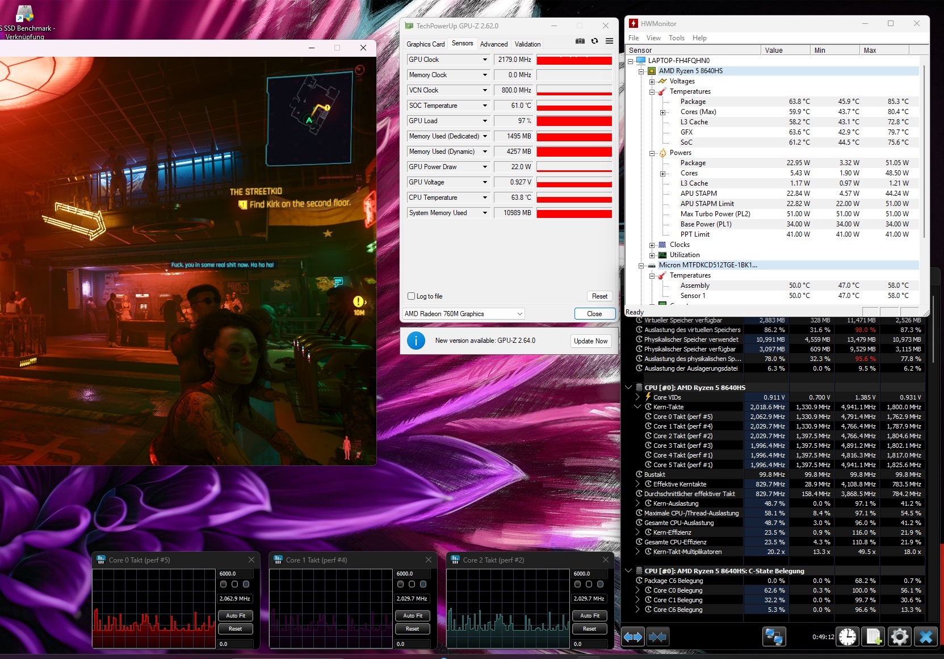Image resolution: width=944 pixels, height=659 pixels.
Task: Open the GPU Clock sensor dropdown
Action: click(x=485, y=60)
